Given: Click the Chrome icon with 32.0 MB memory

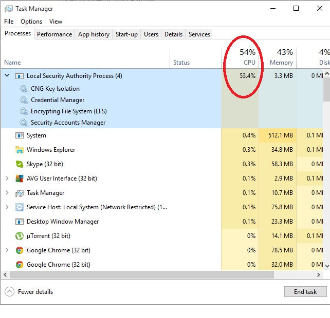Looking at the screenshot, I should coord(20,265).
